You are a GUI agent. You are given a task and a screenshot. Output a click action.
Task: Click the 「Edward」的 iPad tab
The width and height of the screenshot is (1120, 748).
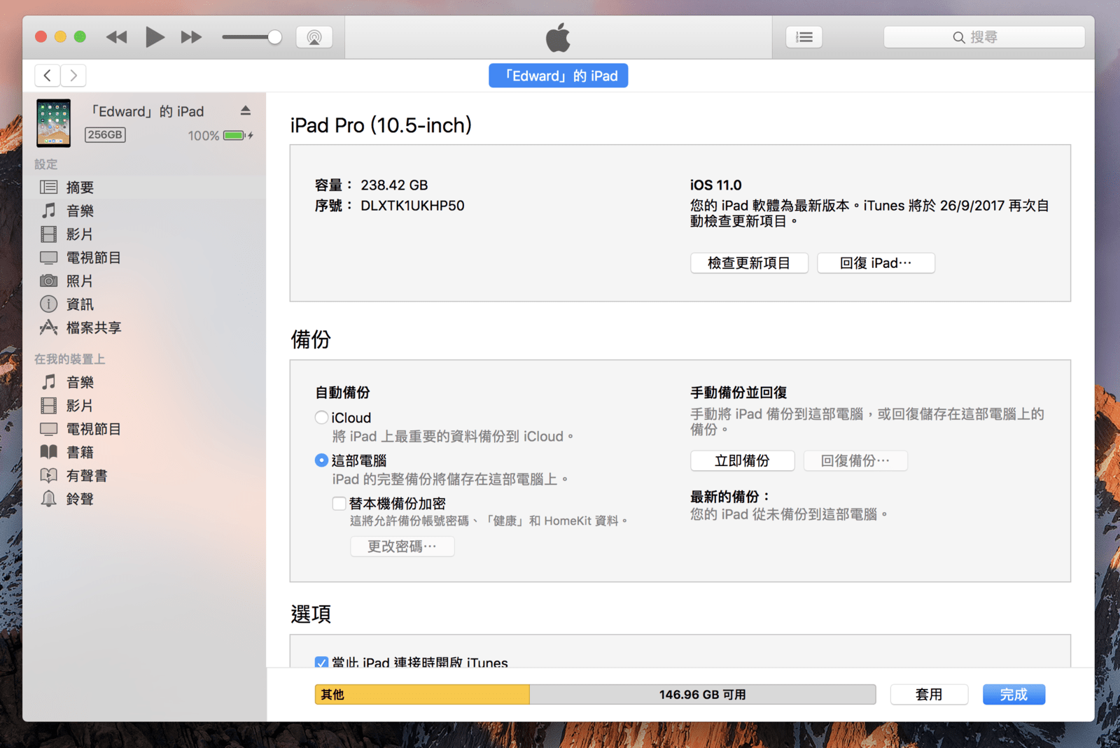558,76
